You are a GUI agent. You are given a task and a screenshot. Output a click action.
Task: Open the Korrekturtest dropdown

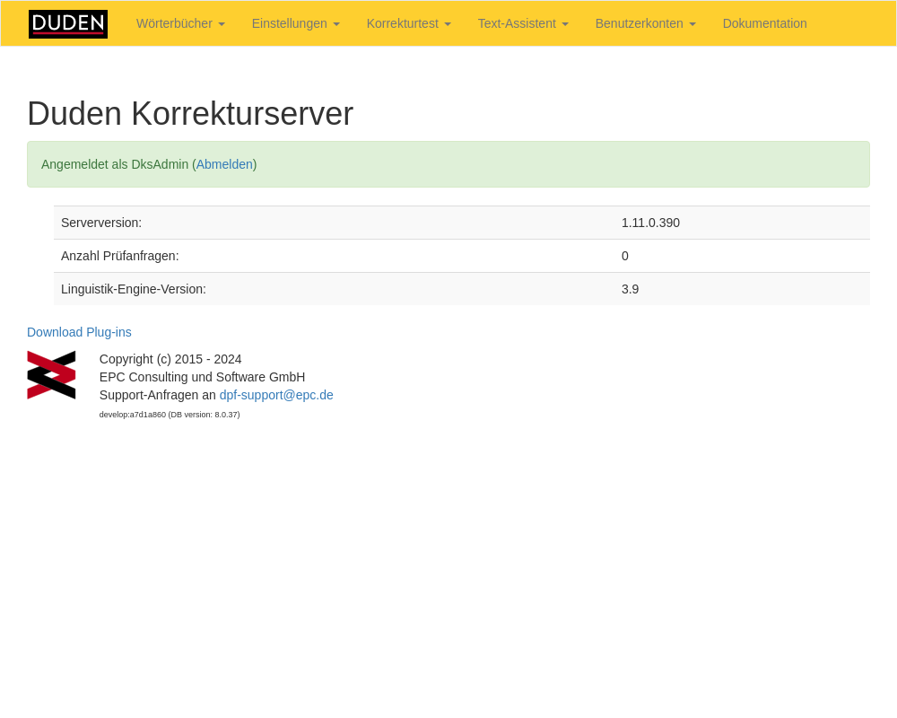pyautogui.click(x=408, y=24)
